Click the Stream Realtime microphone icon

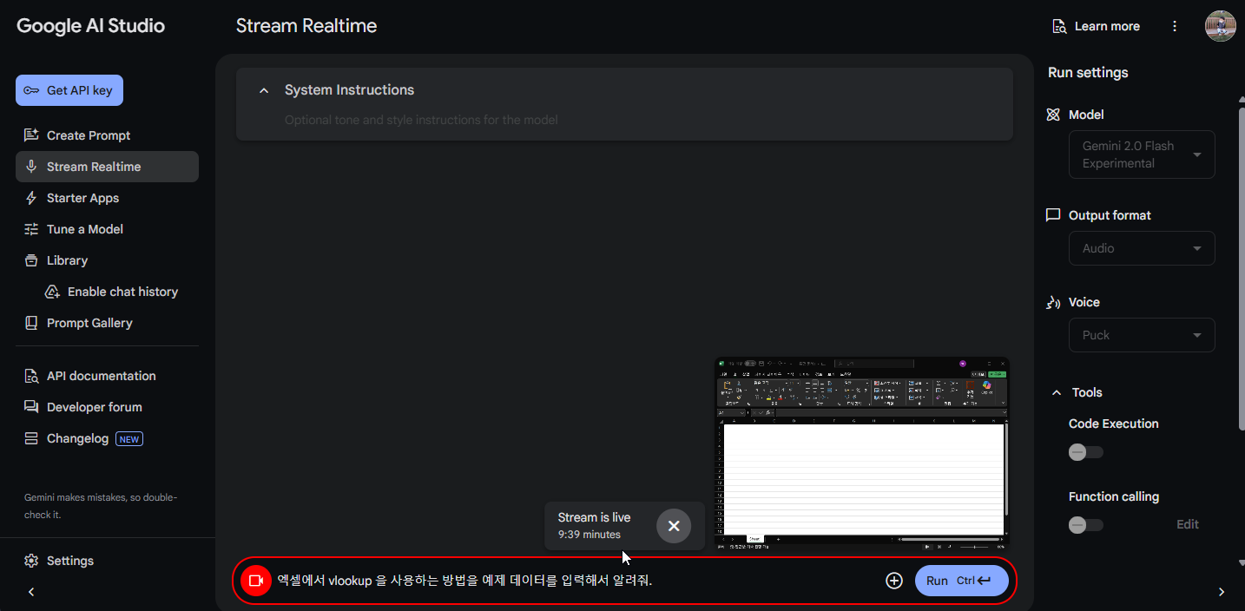point(31,167)
